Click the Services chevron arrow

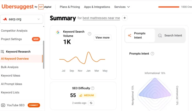[x=128, y=7]
